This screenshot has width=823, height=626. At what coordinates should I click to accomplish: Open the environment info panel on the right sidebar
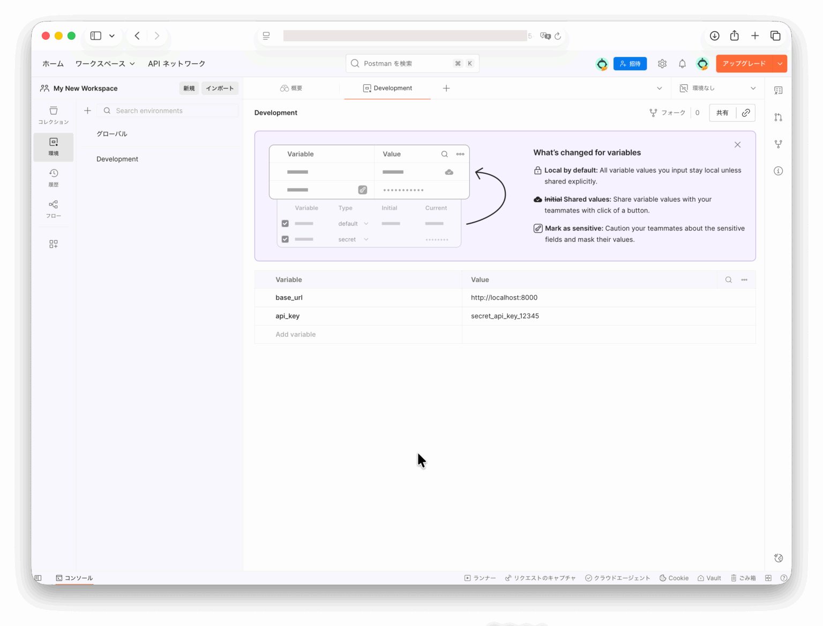[778, 171]
